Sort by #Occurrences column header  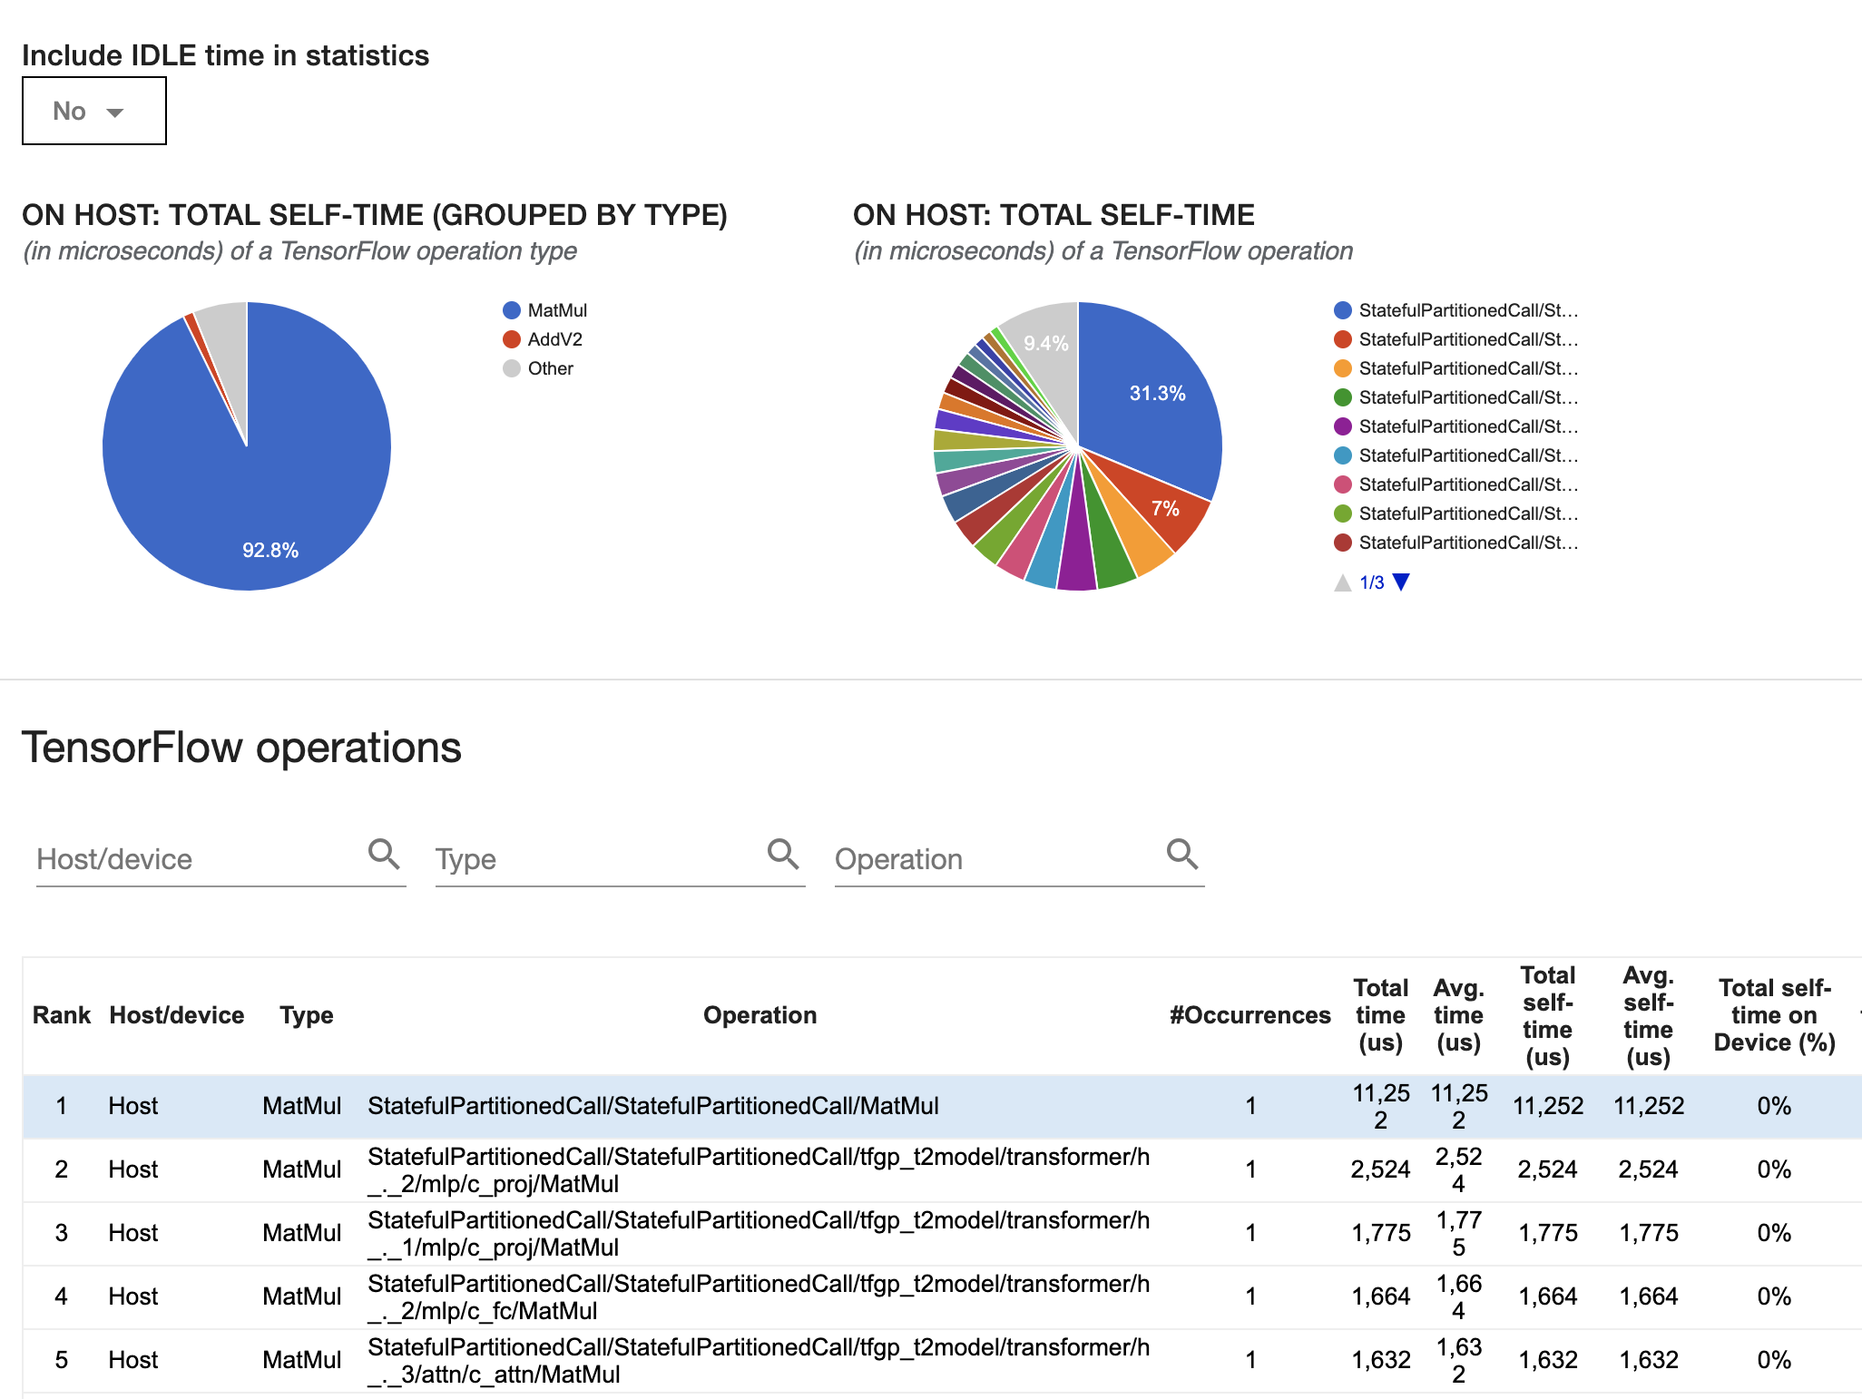pos(1249,1015)
